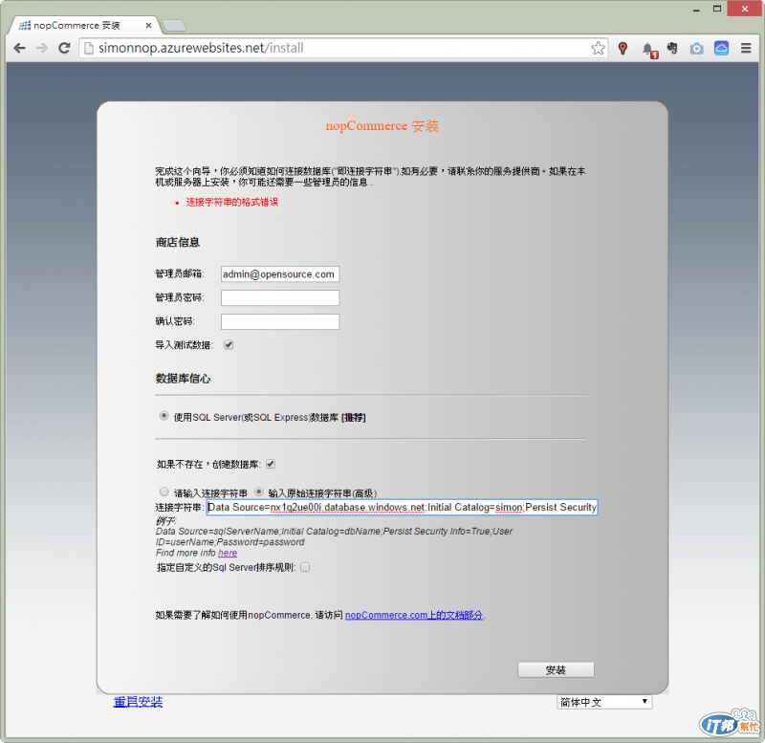Screen dimensions: 765x743
Task: Click the browser forward arrow
Action: pos(42,48)
